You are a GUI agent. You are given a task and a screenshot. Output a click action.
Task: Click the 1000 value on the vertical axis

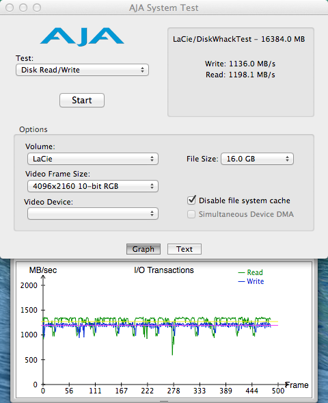pyautogui.click(x=29, y=335)
